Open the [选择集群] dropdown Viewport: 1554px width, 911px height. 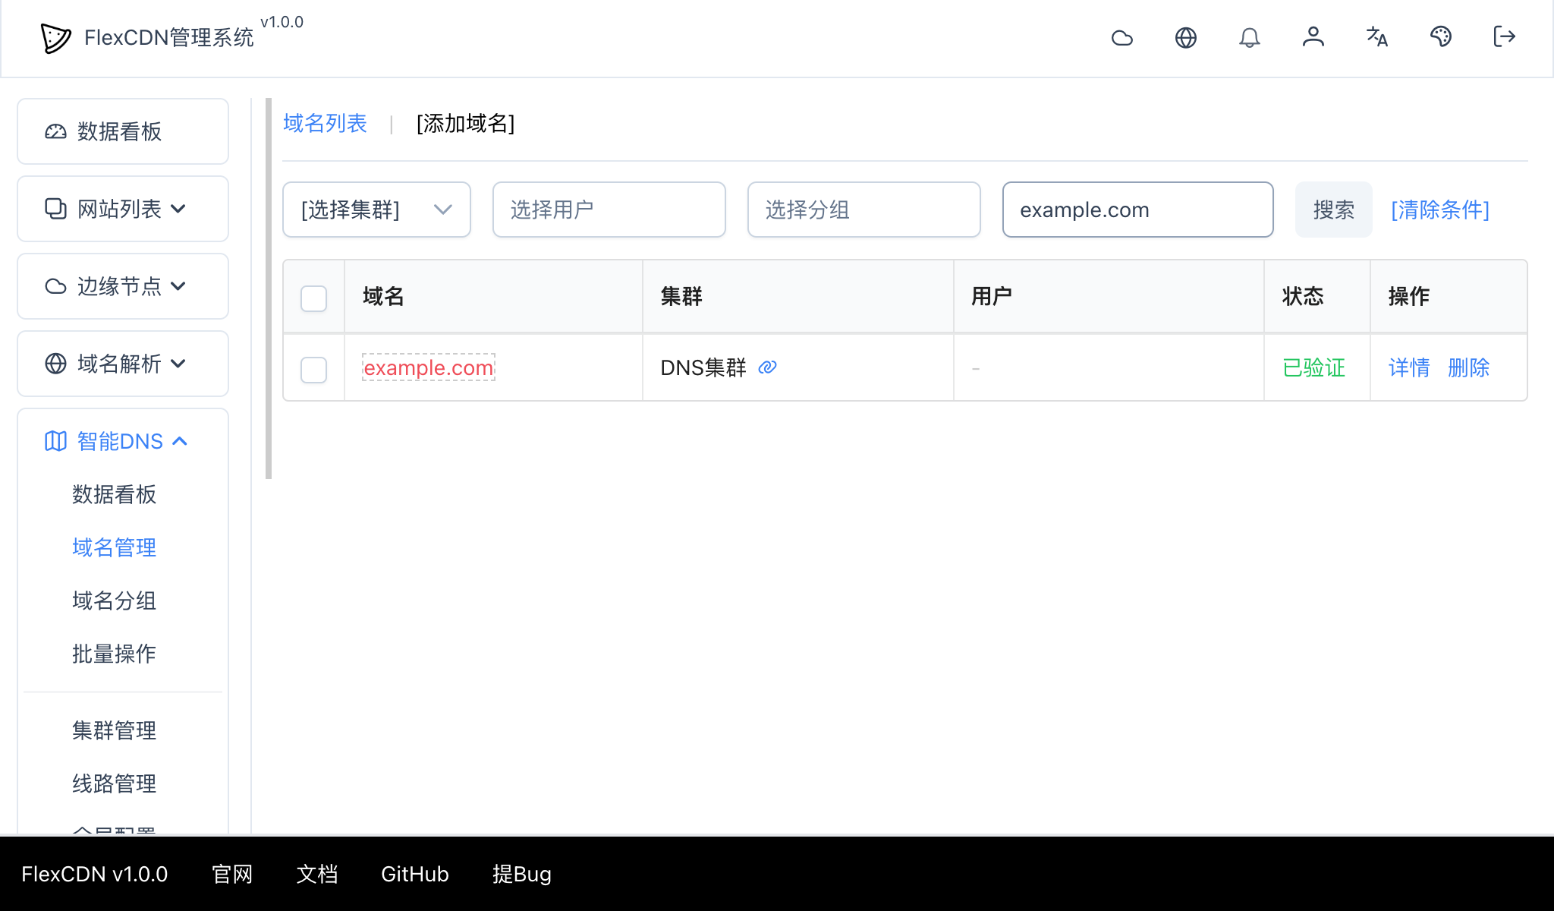[x=376, y=210]
